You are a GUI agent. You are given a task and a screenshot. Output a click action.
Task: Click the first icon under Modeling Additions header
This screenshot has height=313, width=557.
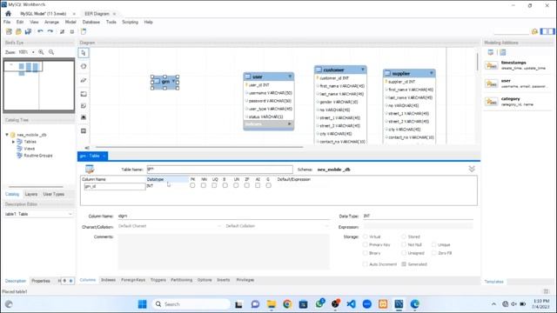coord(491,52)
